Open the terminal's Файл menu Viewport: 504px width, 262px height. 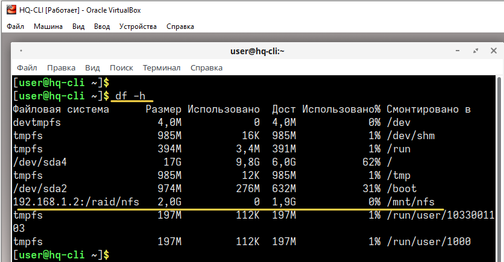(x=27, y=67)
